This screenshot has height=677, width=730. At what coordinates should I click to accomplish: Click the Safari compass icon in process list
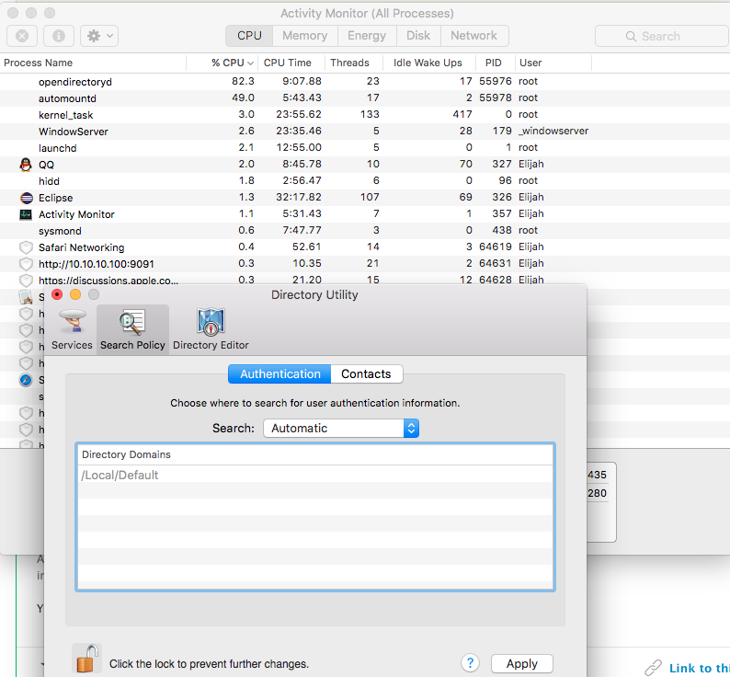pos(26,380)
